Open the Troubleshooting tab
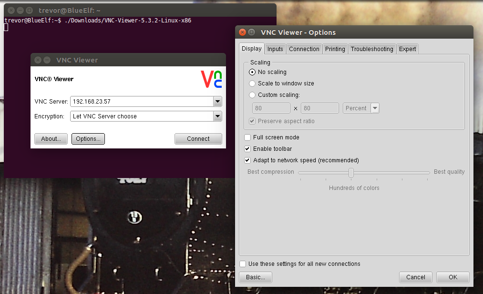 (x=372, y=49)
